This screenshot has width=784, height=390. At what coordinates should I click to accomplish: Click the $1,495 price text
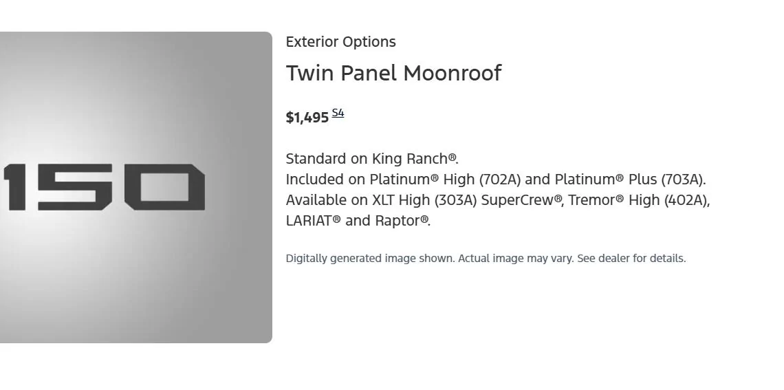pos(307,118)
